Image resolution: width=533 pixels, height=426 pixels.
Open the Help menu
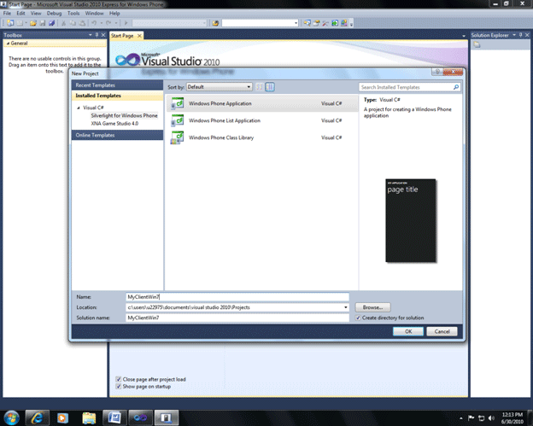tap(114, 14)
